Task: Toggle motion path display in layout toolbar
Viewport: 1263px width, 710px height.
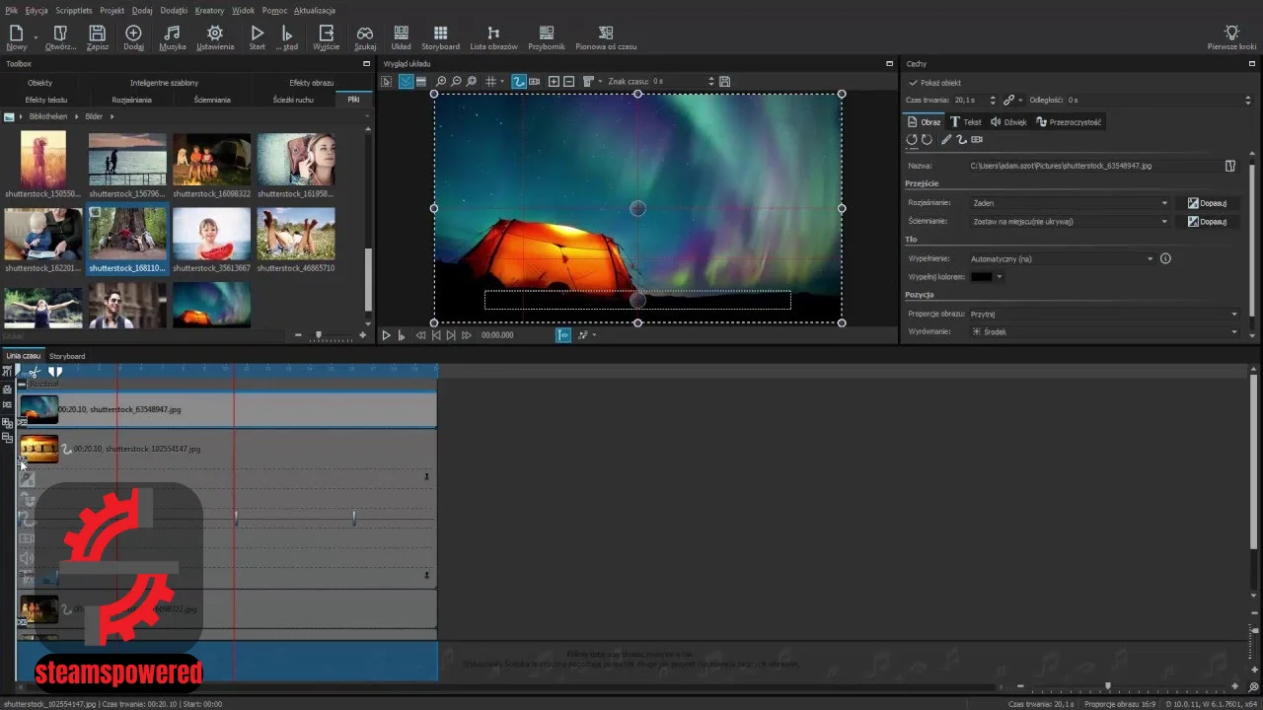Action: point(519,82)
